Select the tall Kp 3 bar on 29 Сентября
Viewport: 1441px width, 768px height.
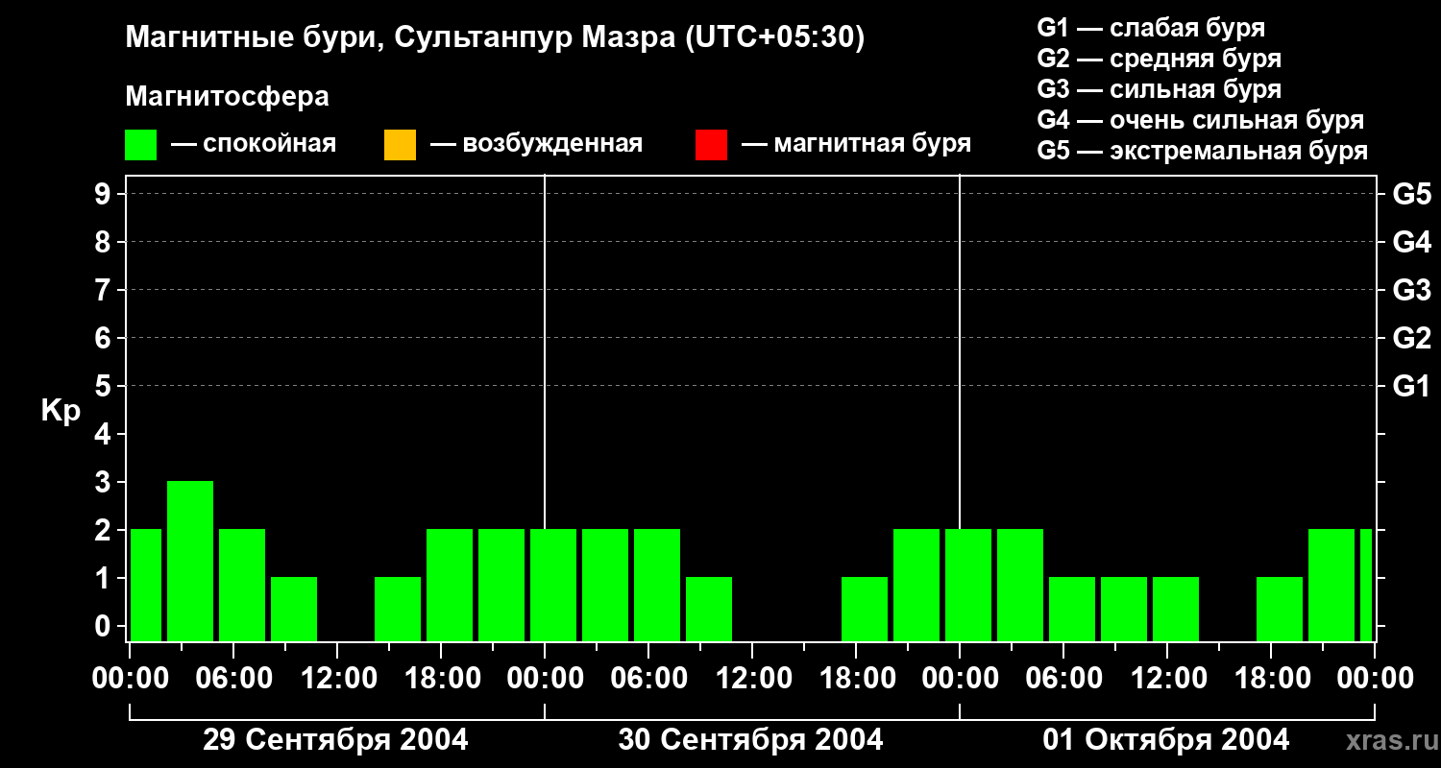click(190, 561)
